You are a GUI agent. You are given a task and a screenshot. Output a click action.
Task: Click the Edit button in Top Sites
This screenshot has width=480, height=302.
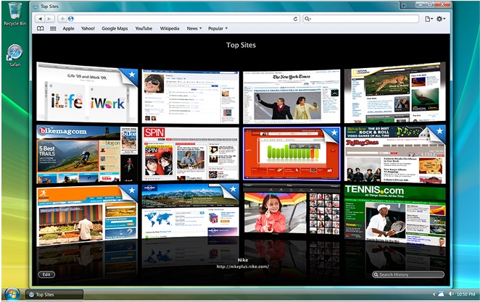point(46,274)
